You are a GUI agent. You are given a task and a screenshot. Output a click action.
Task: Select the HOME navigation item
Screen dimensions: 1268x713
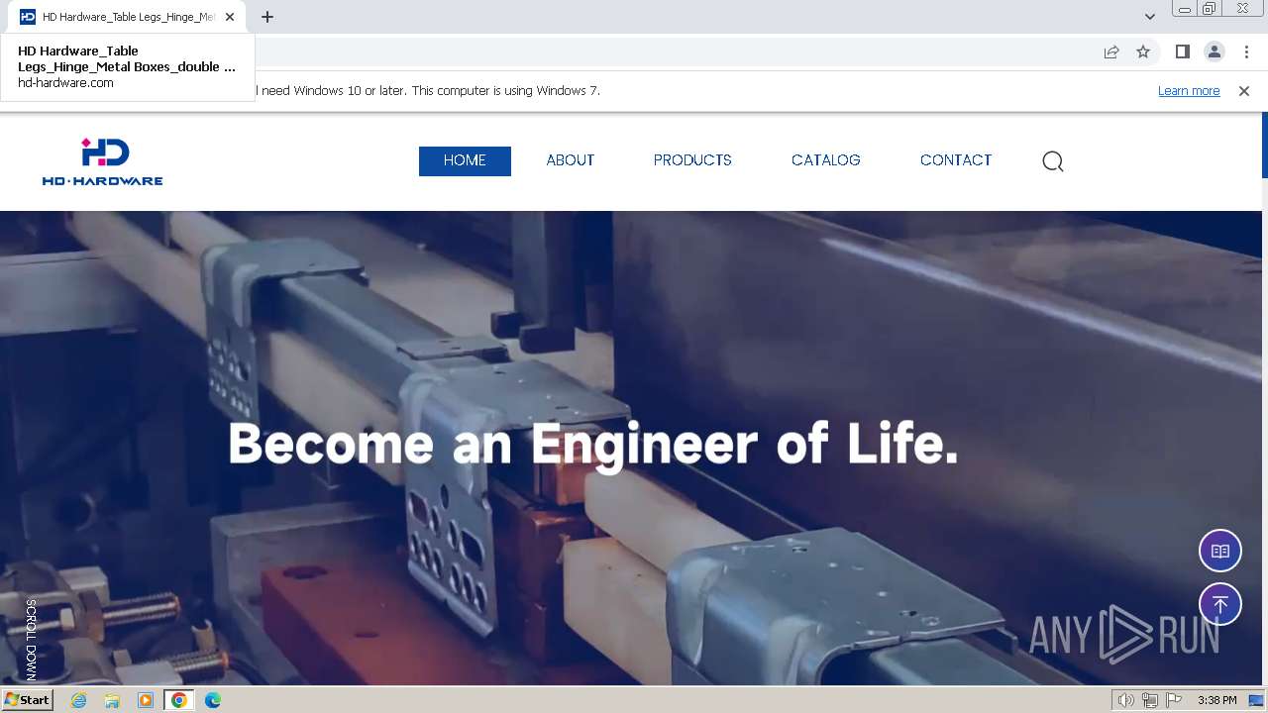(465, 160)
